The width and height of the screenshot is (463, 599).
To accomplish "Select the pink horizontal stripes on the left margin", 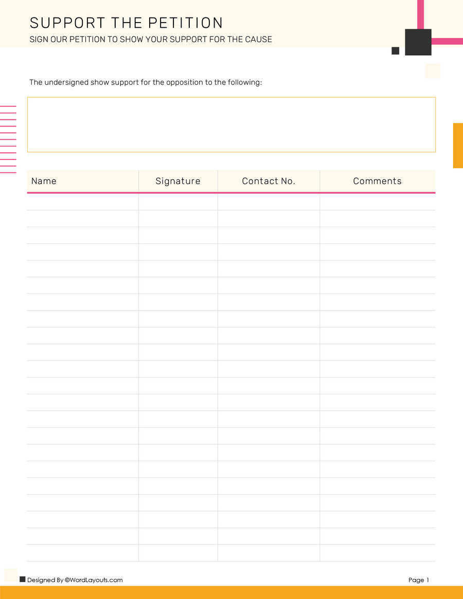I will pos(8,139).
